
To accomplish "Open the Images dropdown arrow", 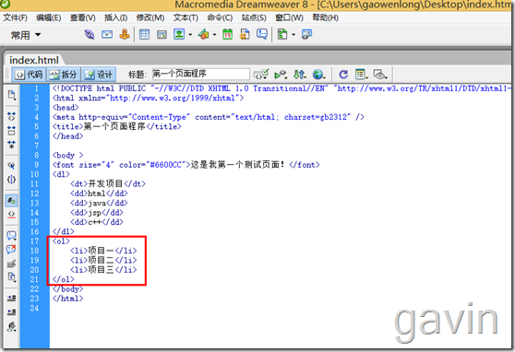I will (x=190, y=34).
